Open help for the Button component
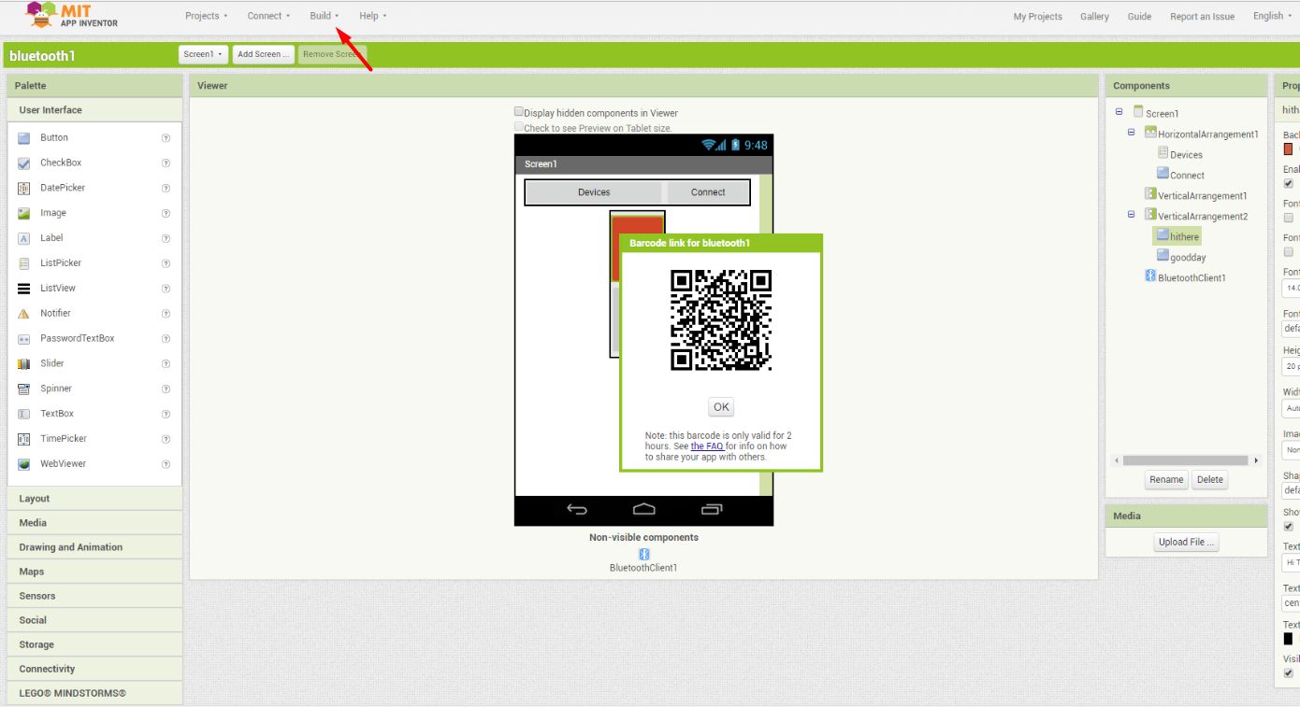The height and width of the screenshot is (707, 1300). click(166, 138)
